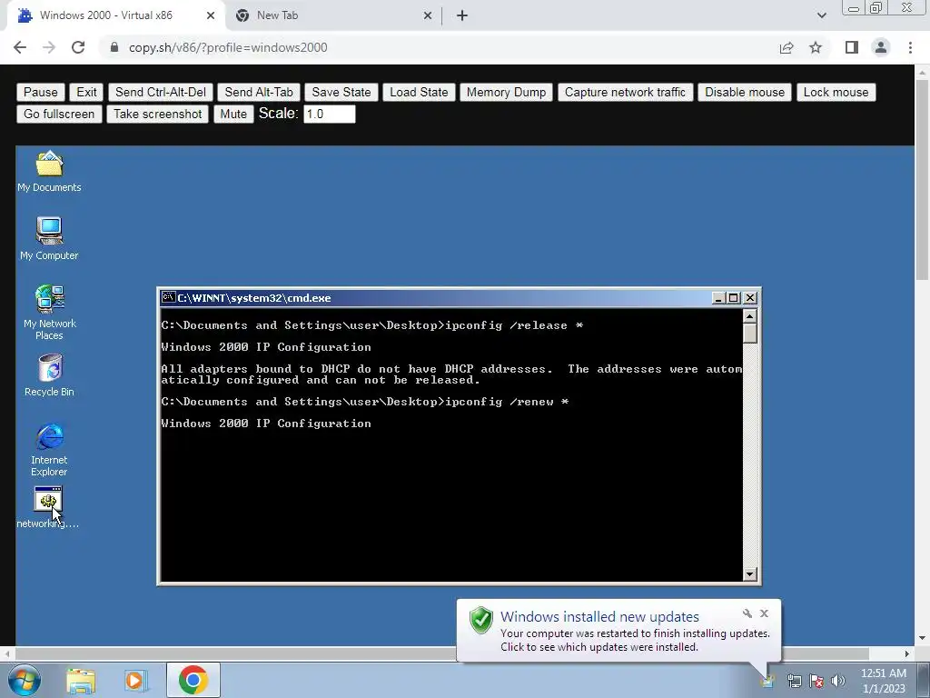This screenshot has height=698, width=930.
Task: Reload the page
Action: [78, 47]
